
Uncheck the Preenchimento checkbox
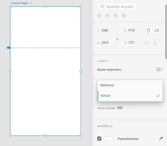point(99,139)
